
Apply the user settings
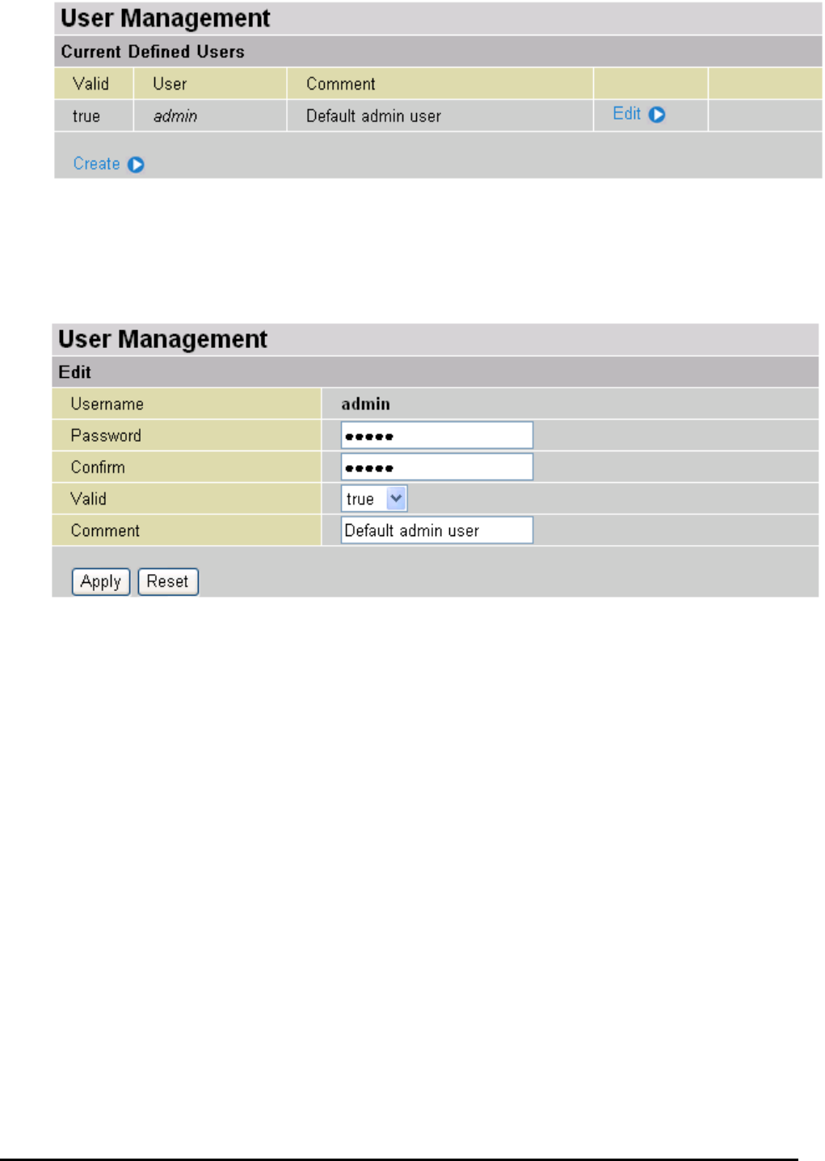[x=101, y=581]
